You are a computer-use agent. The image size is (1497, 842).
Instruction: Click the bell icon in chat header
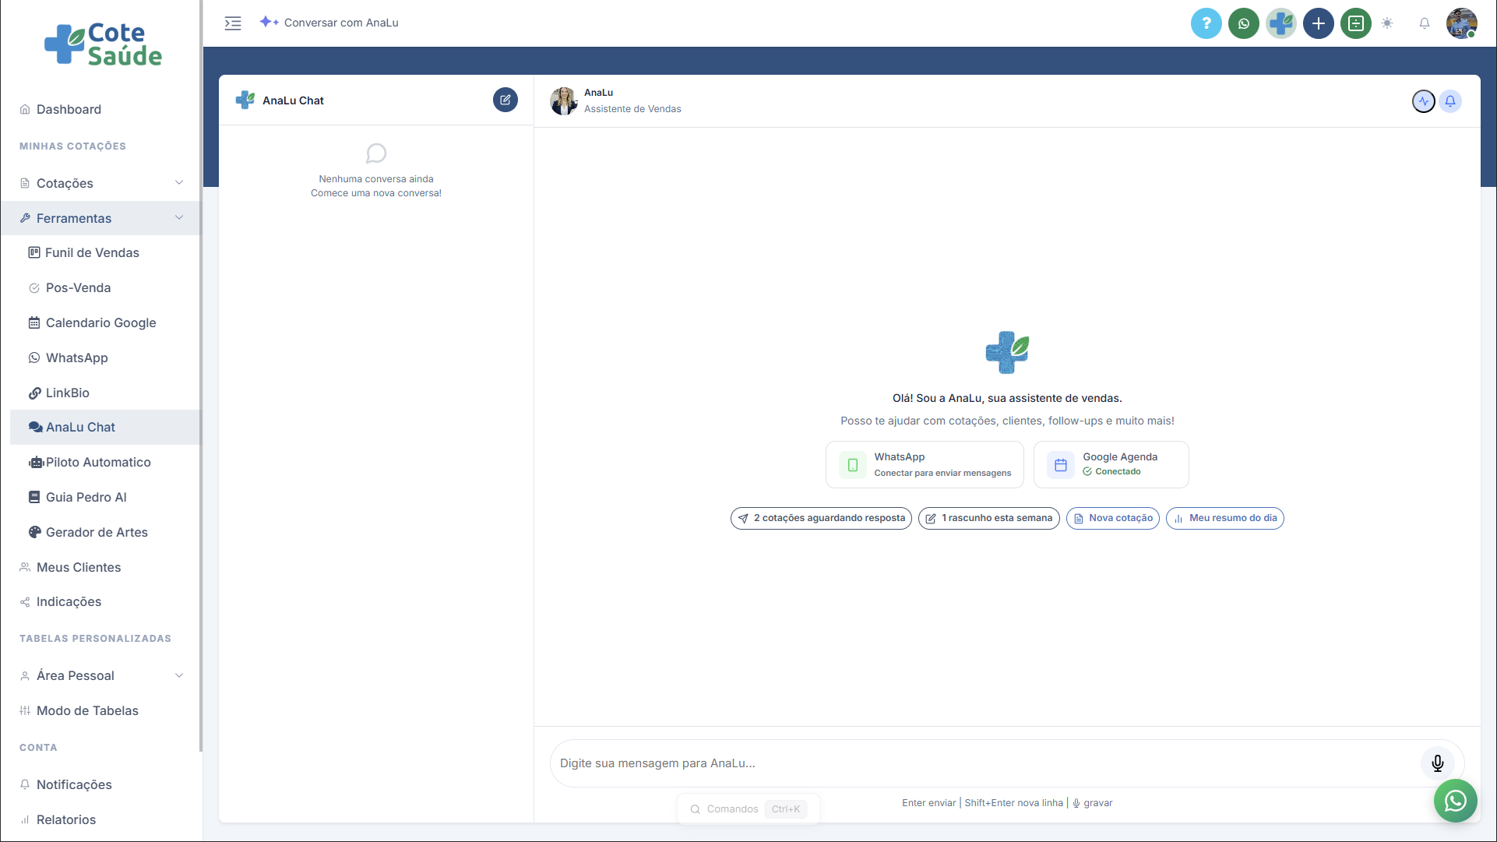click(1449, 101)
